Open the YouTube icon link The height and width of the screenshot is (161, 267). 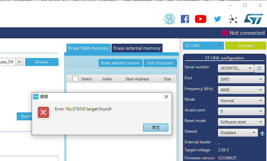tap(201, 19)
